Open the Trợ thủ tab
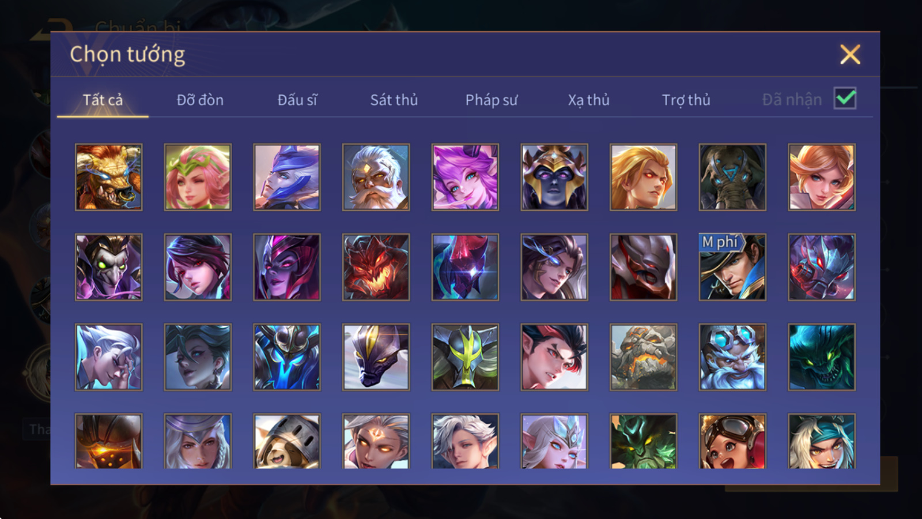922x519 pixels. [686, 100]
